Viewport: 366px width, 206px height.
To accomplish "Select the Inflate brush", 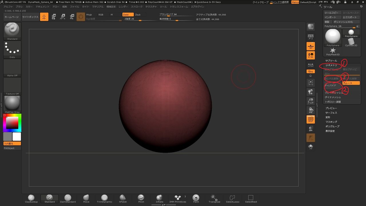I will point(159,198).
